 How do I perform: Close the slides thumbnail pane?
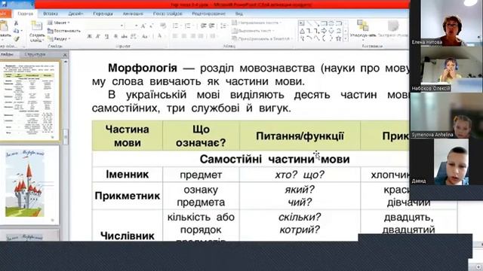[x=65, y=55]
